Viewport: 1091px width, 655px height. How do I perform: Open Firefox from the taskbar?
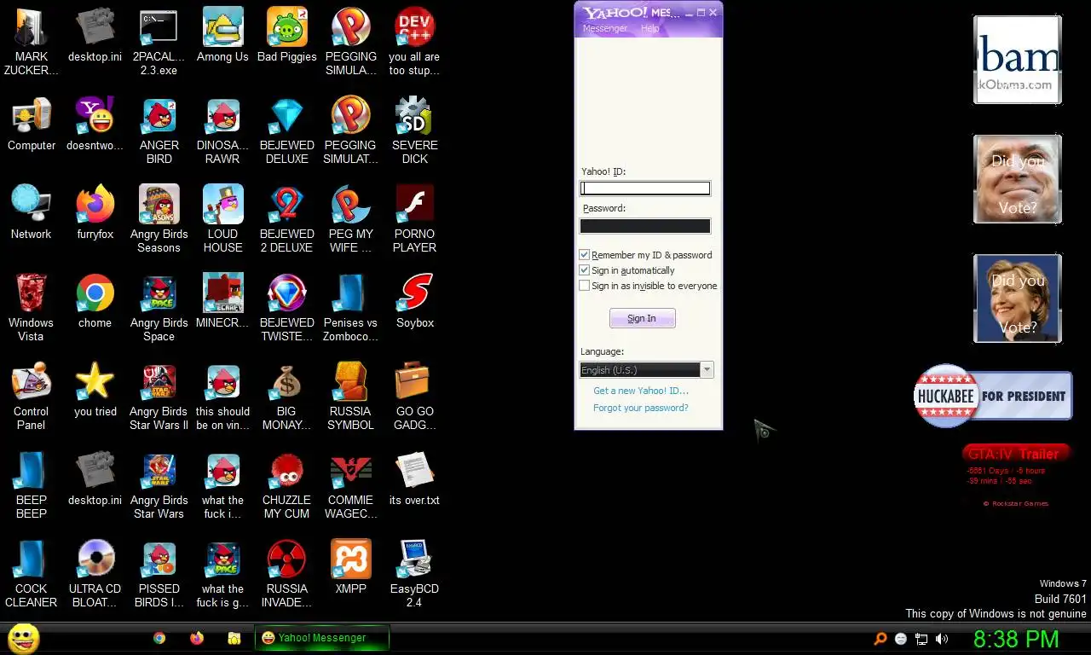[x=197, y=638]
